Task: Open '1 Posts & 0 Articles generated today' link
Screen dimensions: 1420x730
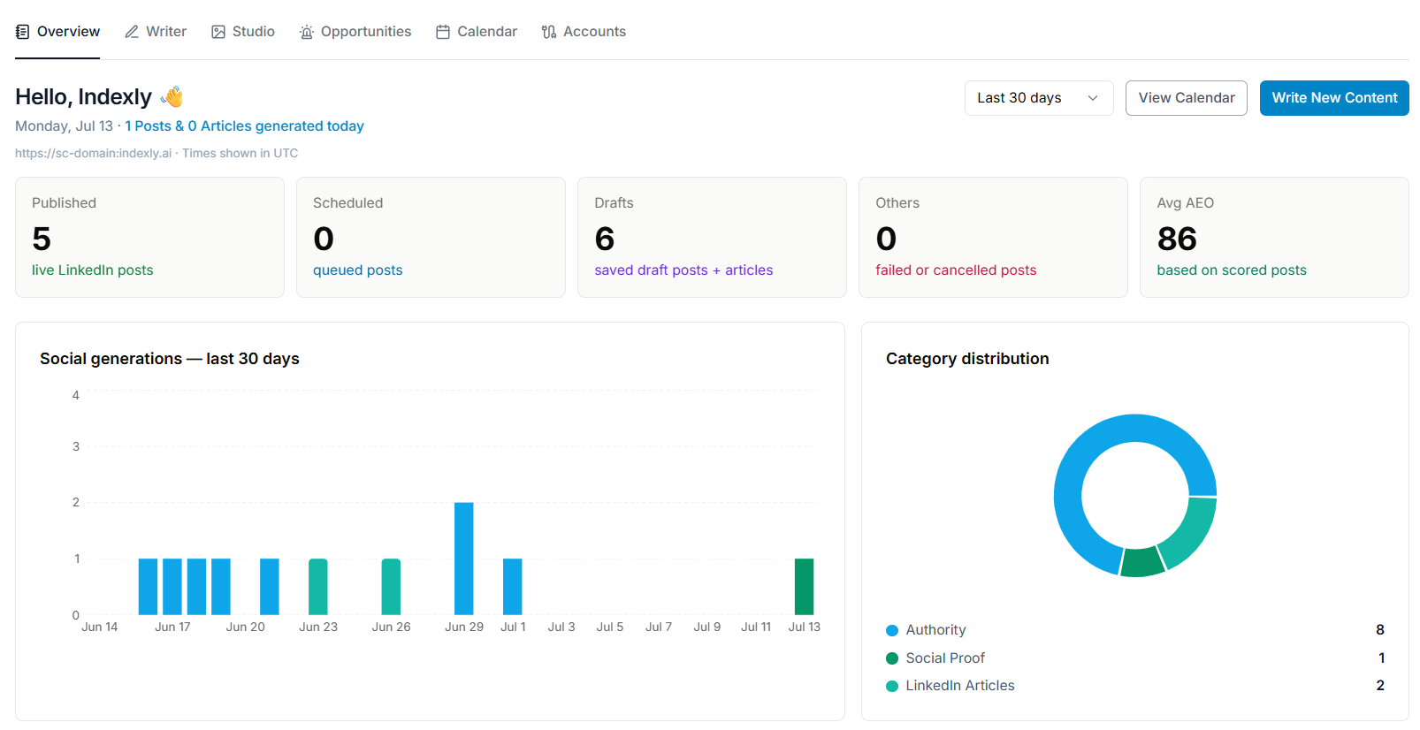Action: click(x=244, y=126)
